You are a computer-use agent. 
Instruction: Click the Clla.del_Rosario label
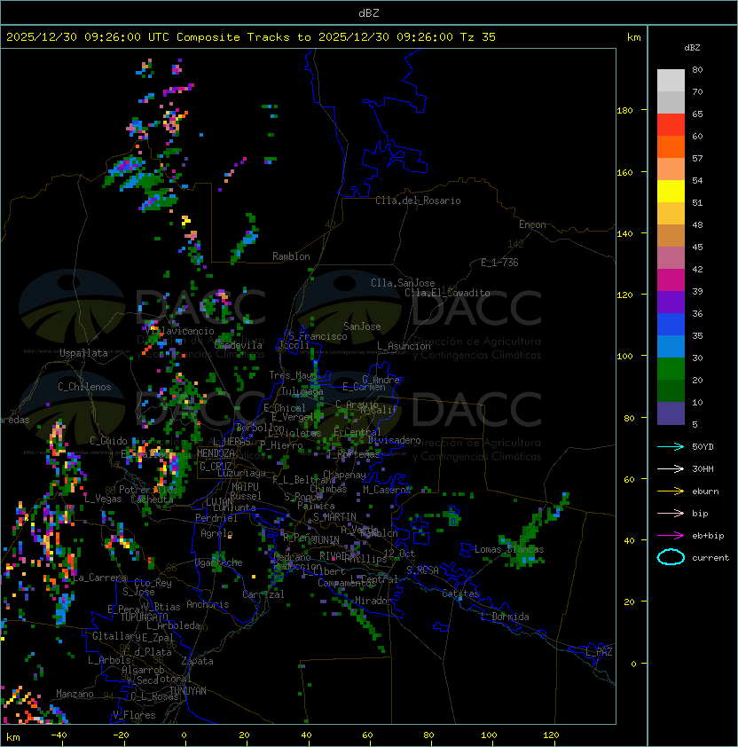tap(418, 201)
